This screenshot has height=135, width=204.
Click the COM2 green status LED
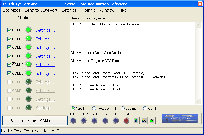pyautogui.click(x=28, y=38)
